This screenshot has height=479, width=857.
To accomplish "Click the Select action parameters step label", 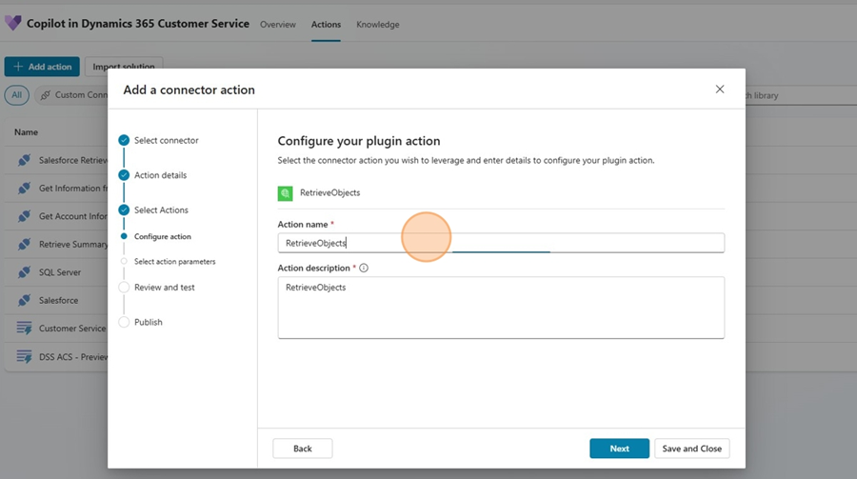I will pyautogui.click(x=175, y=262).
